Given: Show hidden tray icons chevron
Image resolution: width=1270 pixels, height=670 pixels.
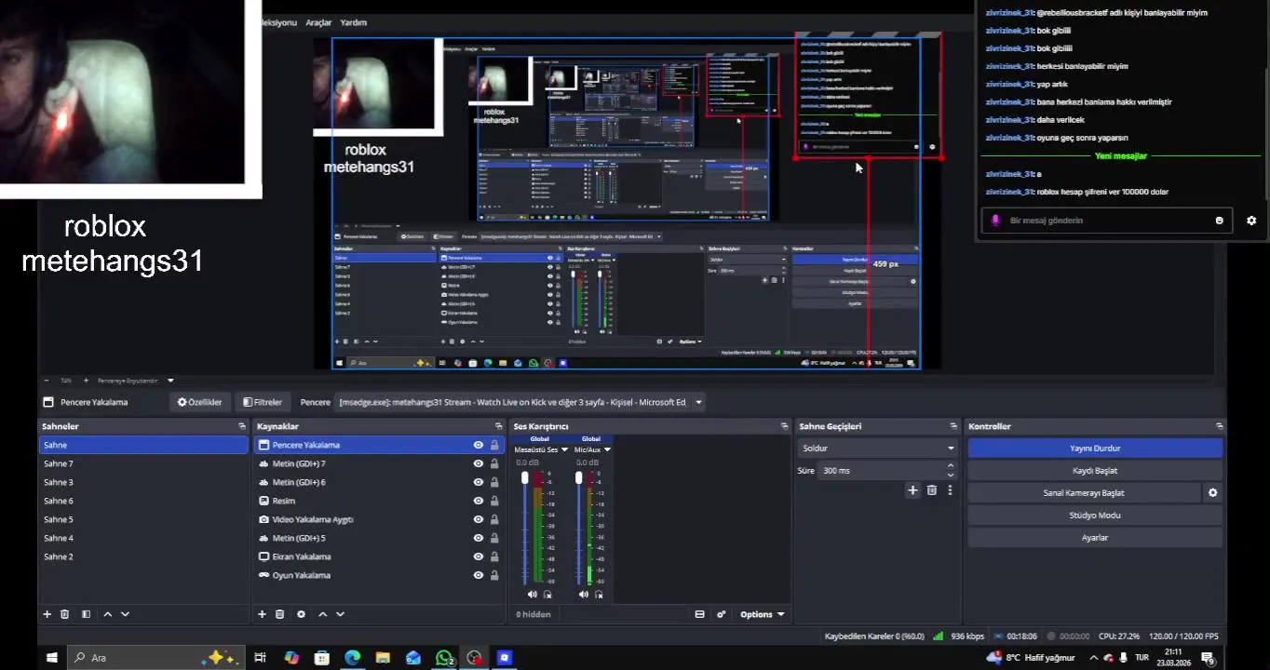Looking at the screenshot, I should pyautogui.click(x=1094, y=658).
